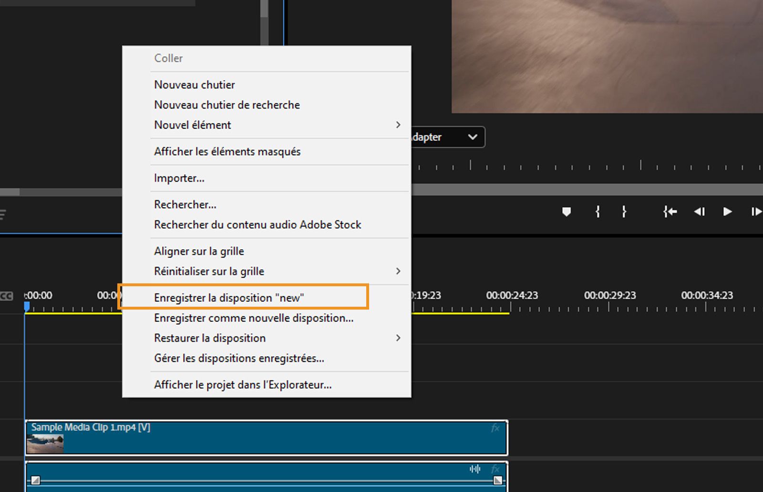
Task: Select Nouveau chutier de recherche
Action: click(x=267, y=105)
